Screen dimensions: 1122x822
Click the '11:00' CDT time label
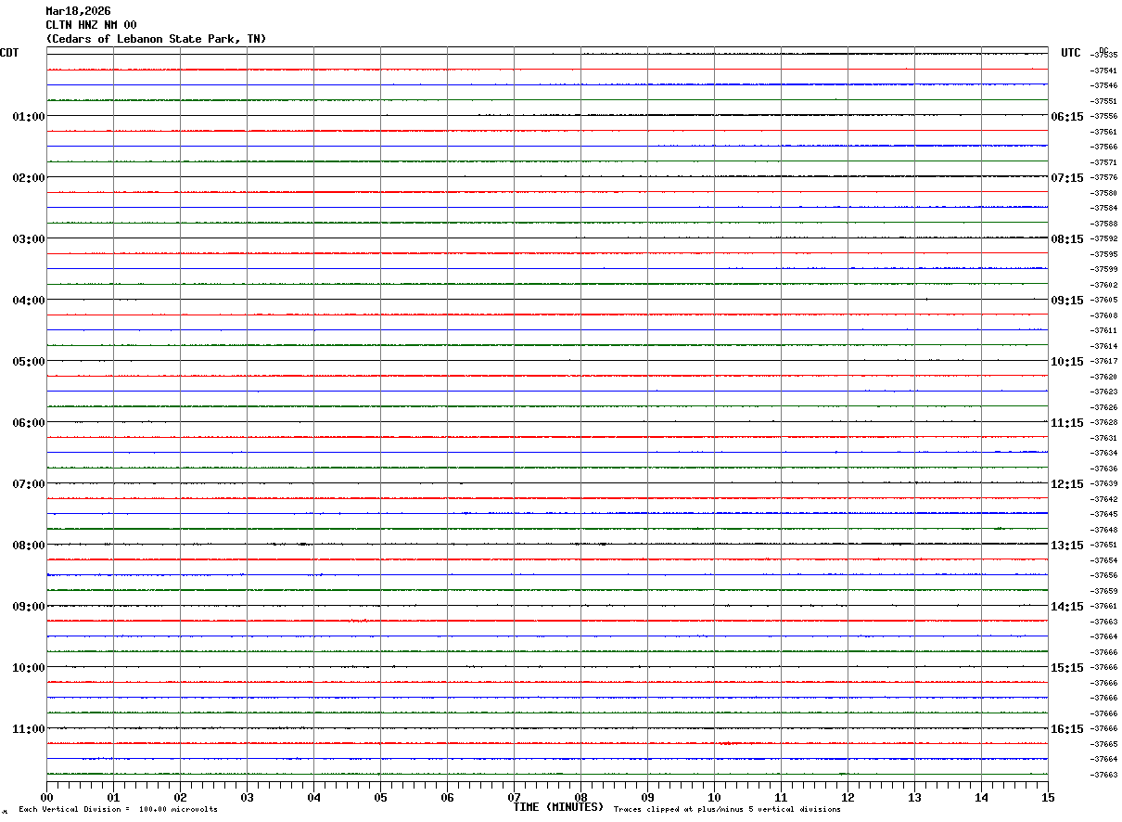click(29, 729)
